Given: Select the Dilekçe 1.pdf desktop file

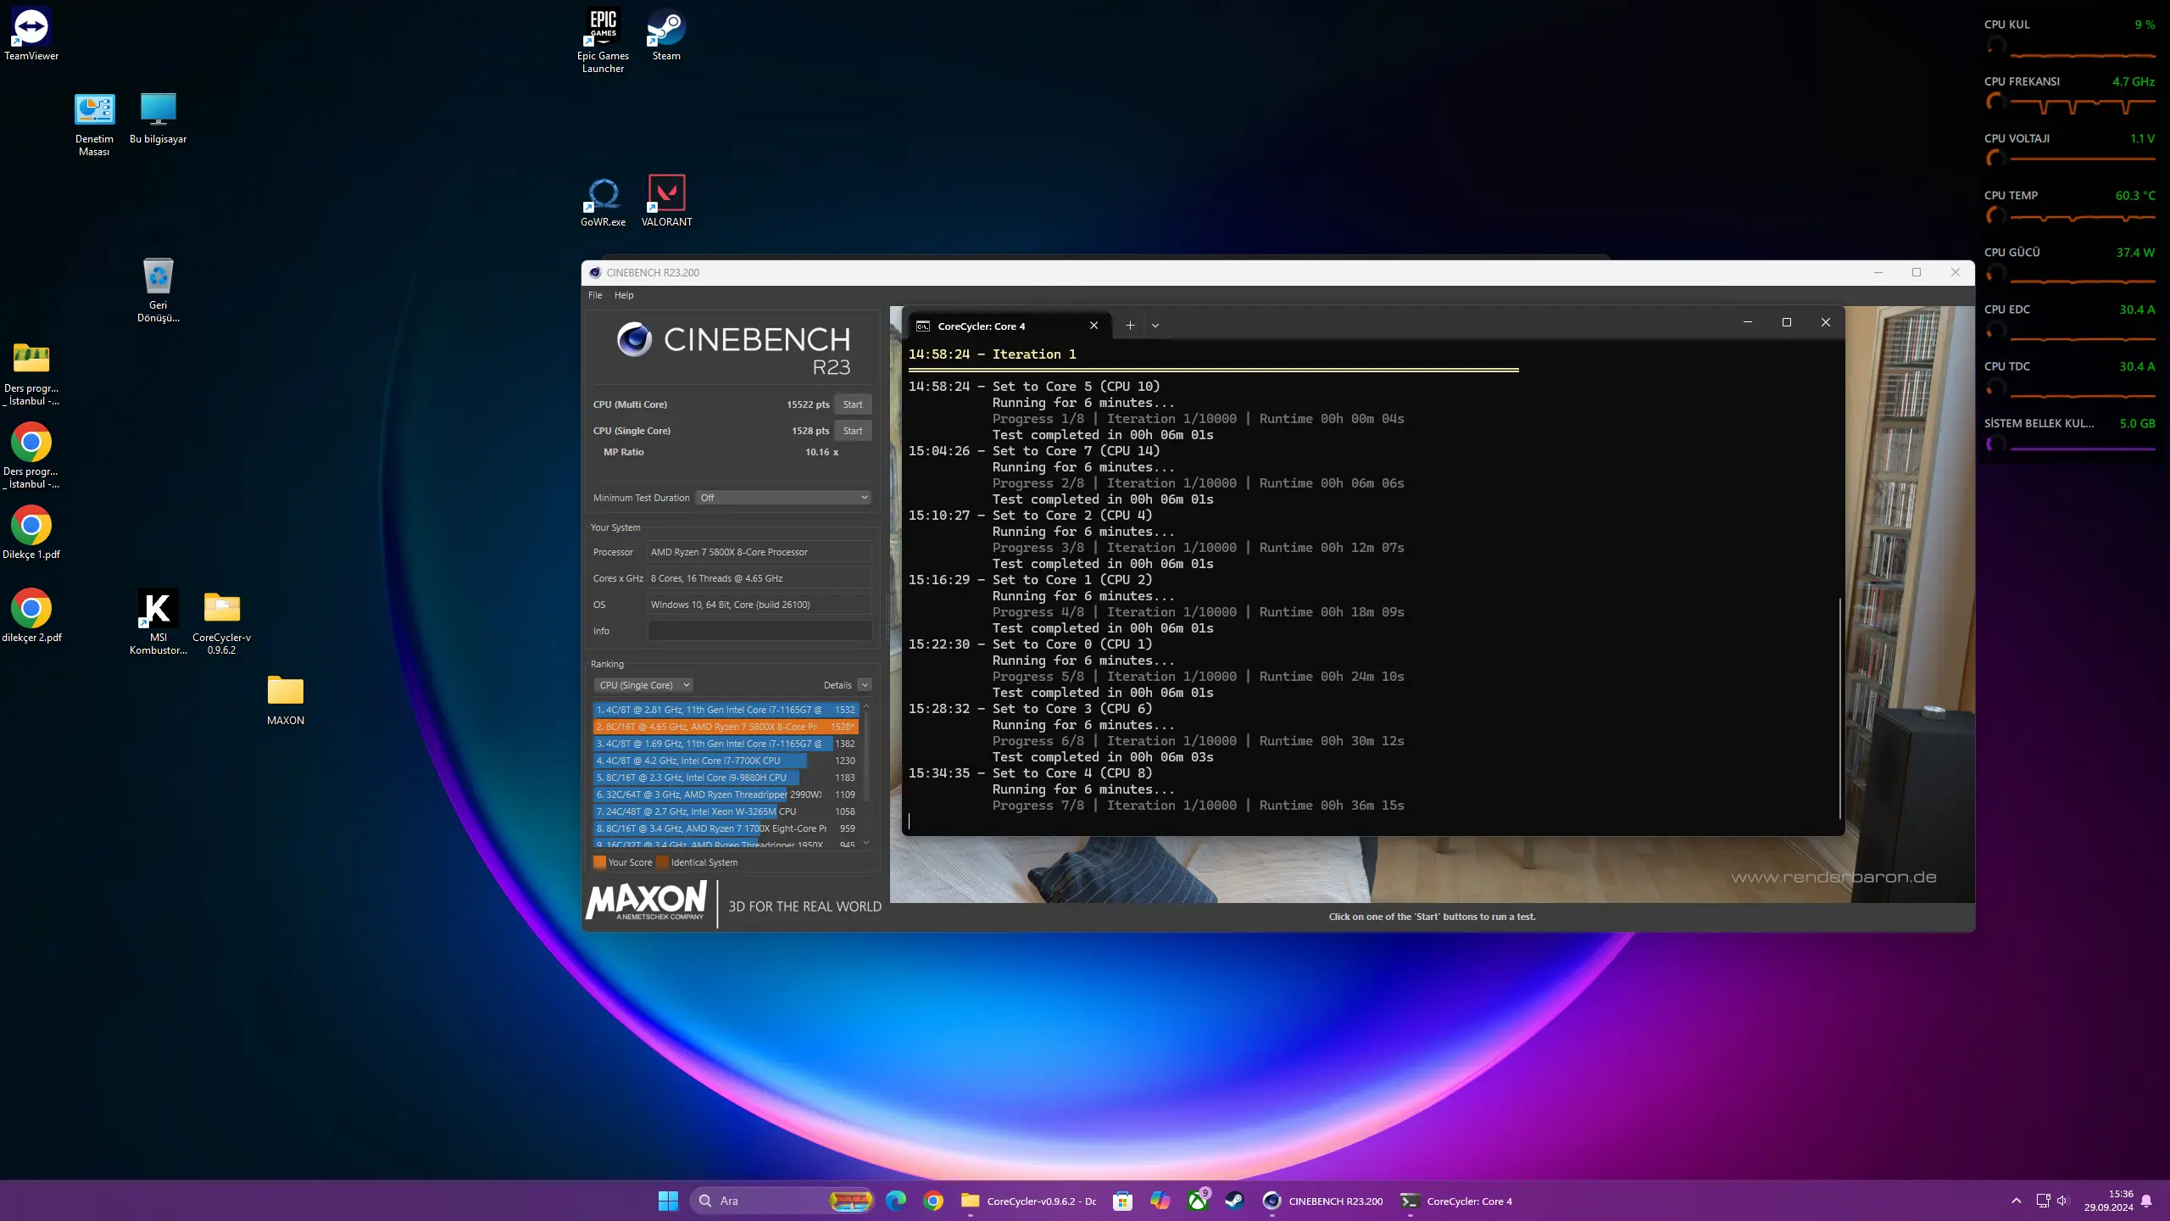Looking at the screenshot, I should [x=31, y=532].
